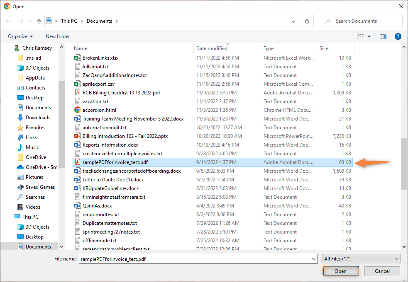The width and height of the screenshot is (408, 282).
Task: Open the view options dropdown arrow
Action: click(x=369, y=36)
